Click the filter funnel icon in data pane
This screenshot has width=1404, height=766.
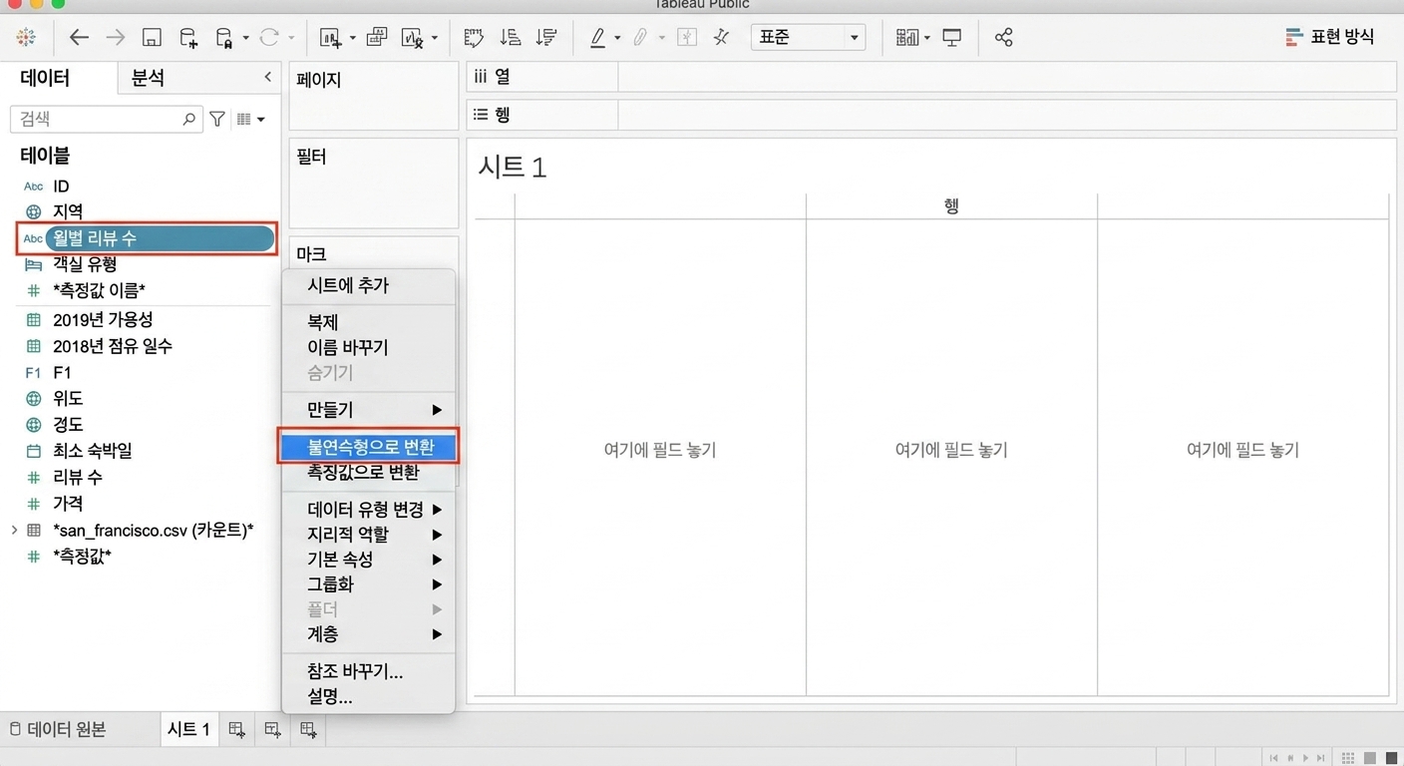coord(217,119)
